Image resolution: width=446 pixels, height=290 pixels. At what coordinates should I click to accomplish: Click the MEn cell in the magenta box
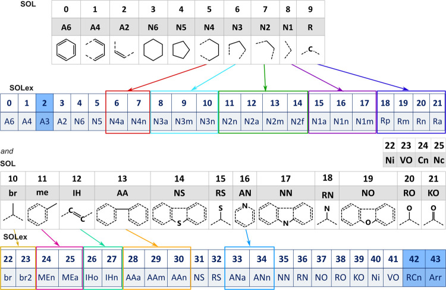pos(46,277)
